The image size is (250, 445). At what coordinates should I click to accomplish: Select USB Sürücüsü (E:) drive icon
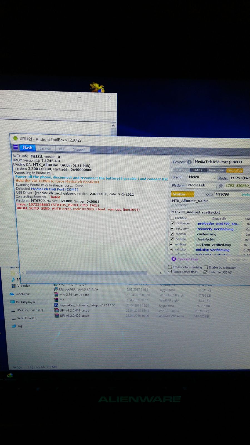[13, 310]
